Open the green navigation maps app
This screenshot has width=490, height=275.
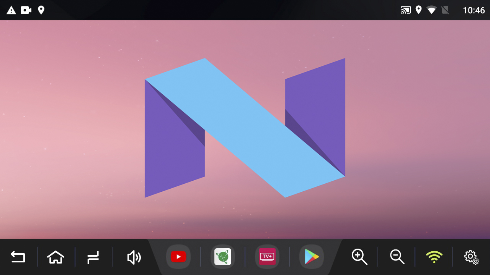(x=223, y=257)
